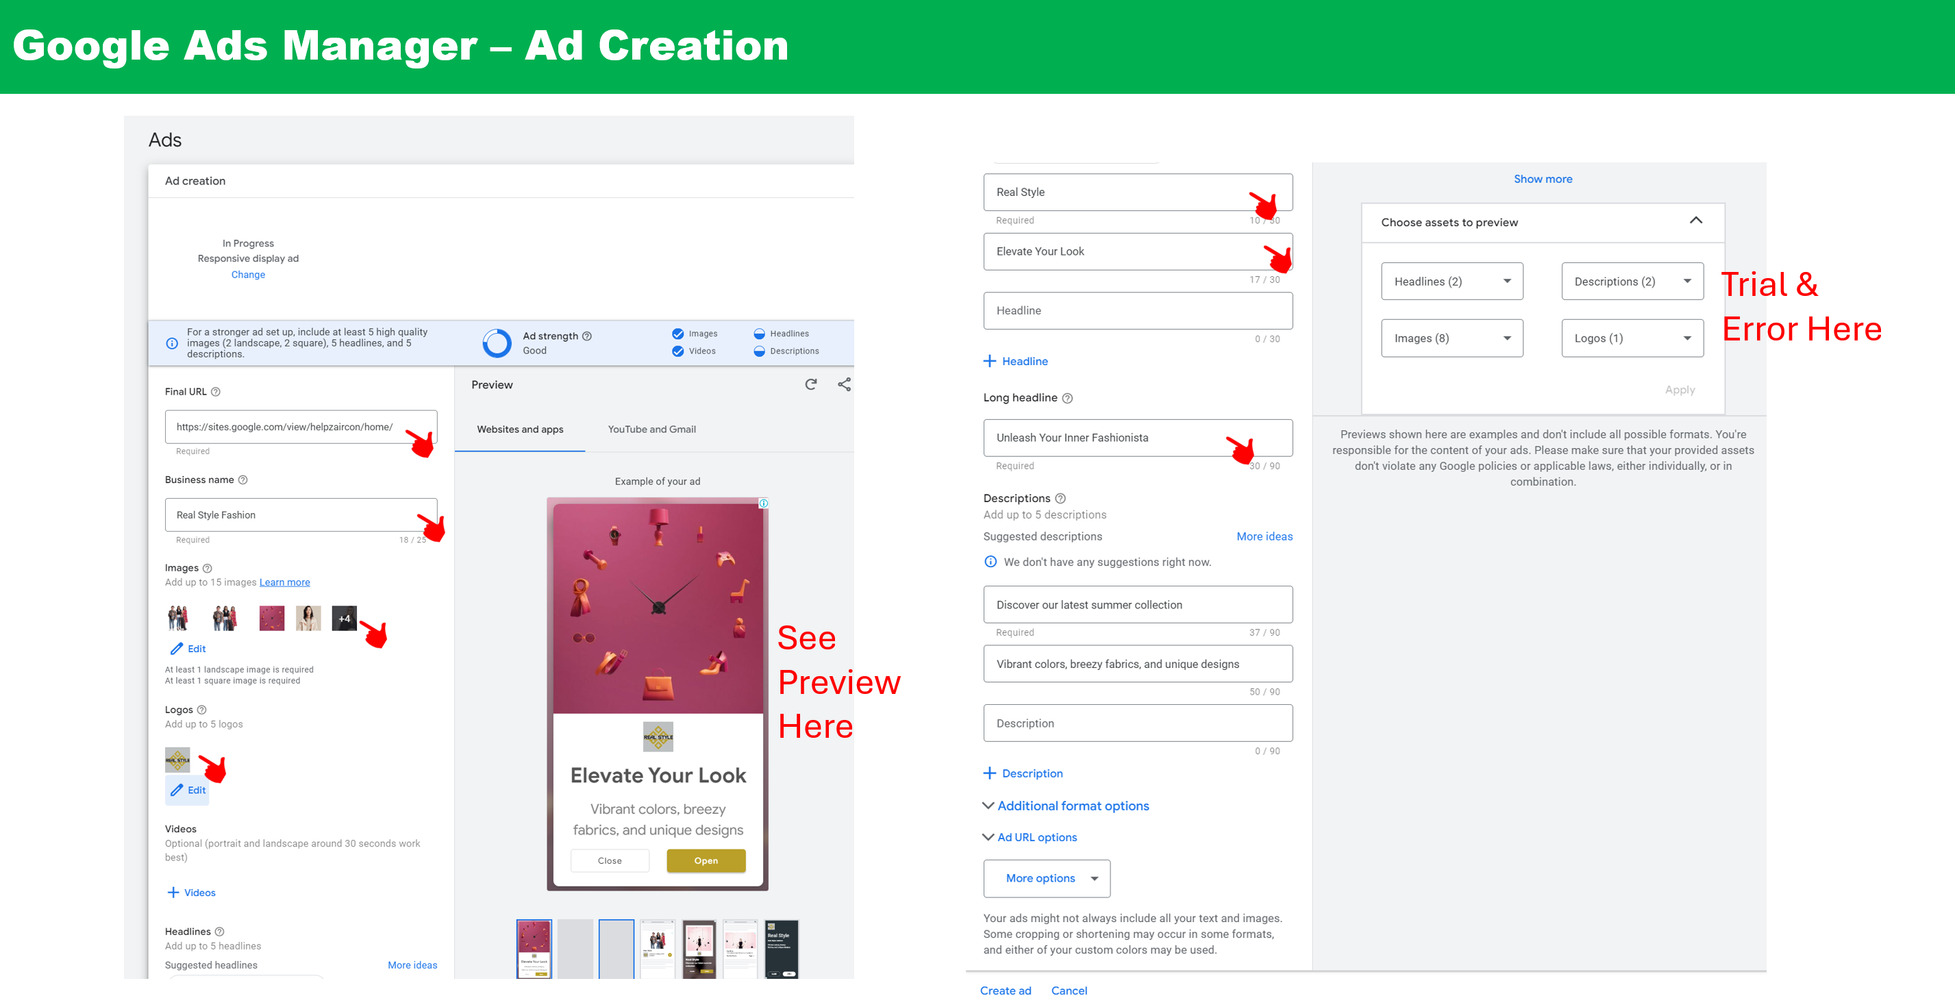Open the Learn more link under Images
This screenshot has width=1955, height=1007.
284,582
